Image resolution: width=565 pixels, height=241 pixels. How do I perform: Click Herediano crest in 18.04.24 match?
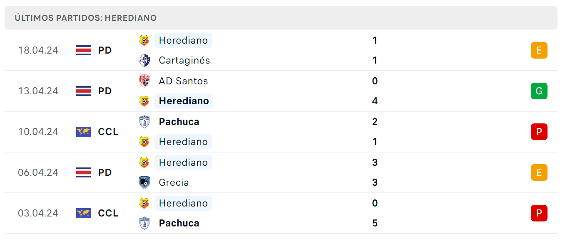(144, 40)
